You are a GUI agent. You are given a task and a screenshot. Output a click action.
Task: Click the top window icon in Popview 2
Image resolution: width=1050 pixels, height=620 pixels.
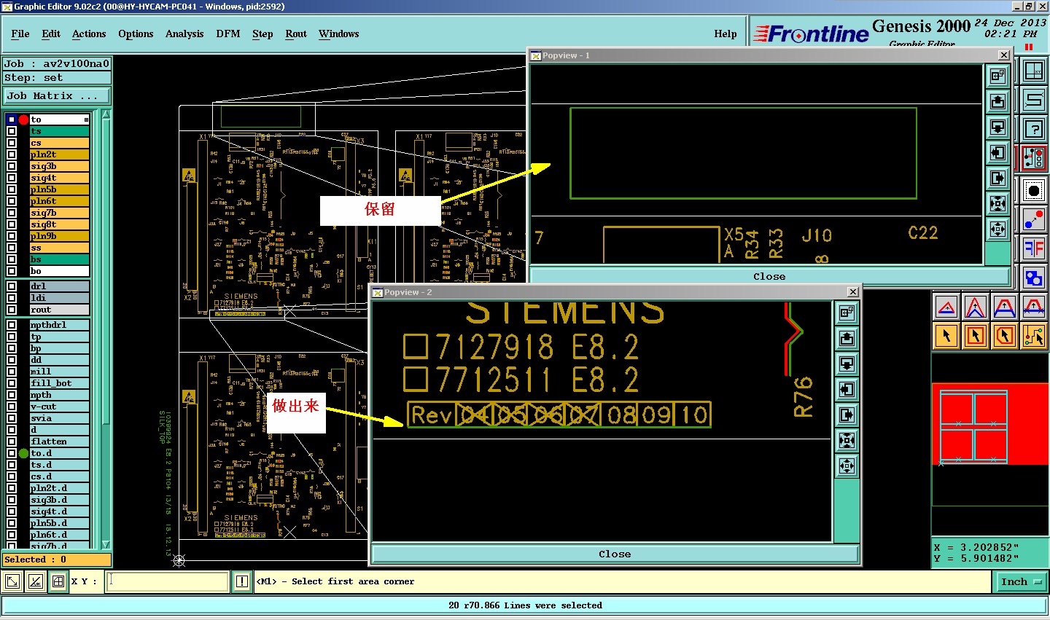[847, 313]
